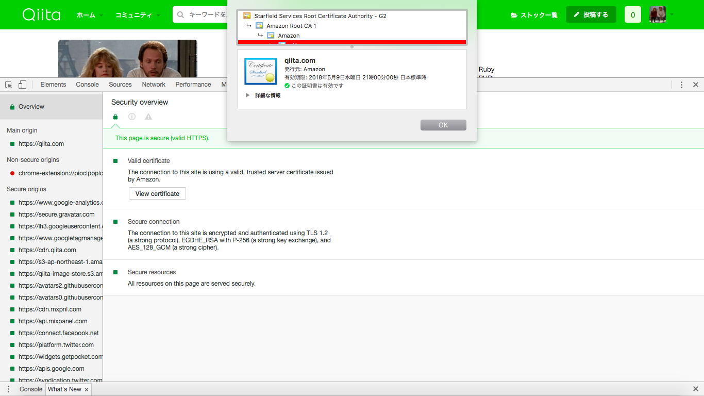Click OK in certificate dialog
Viewport: 704px width, 396px height.
[443, 125]
